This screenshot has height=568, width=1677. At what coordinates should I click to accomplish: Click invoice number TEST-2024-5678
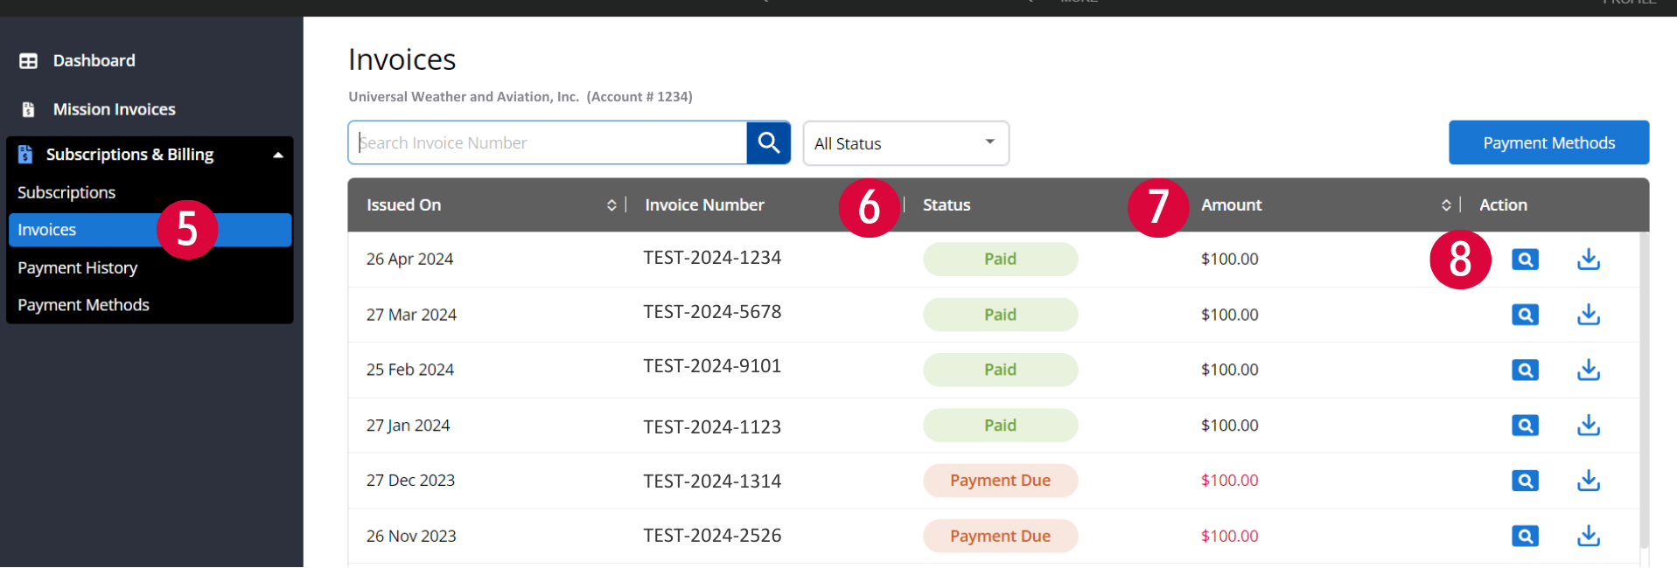point(712,312)
